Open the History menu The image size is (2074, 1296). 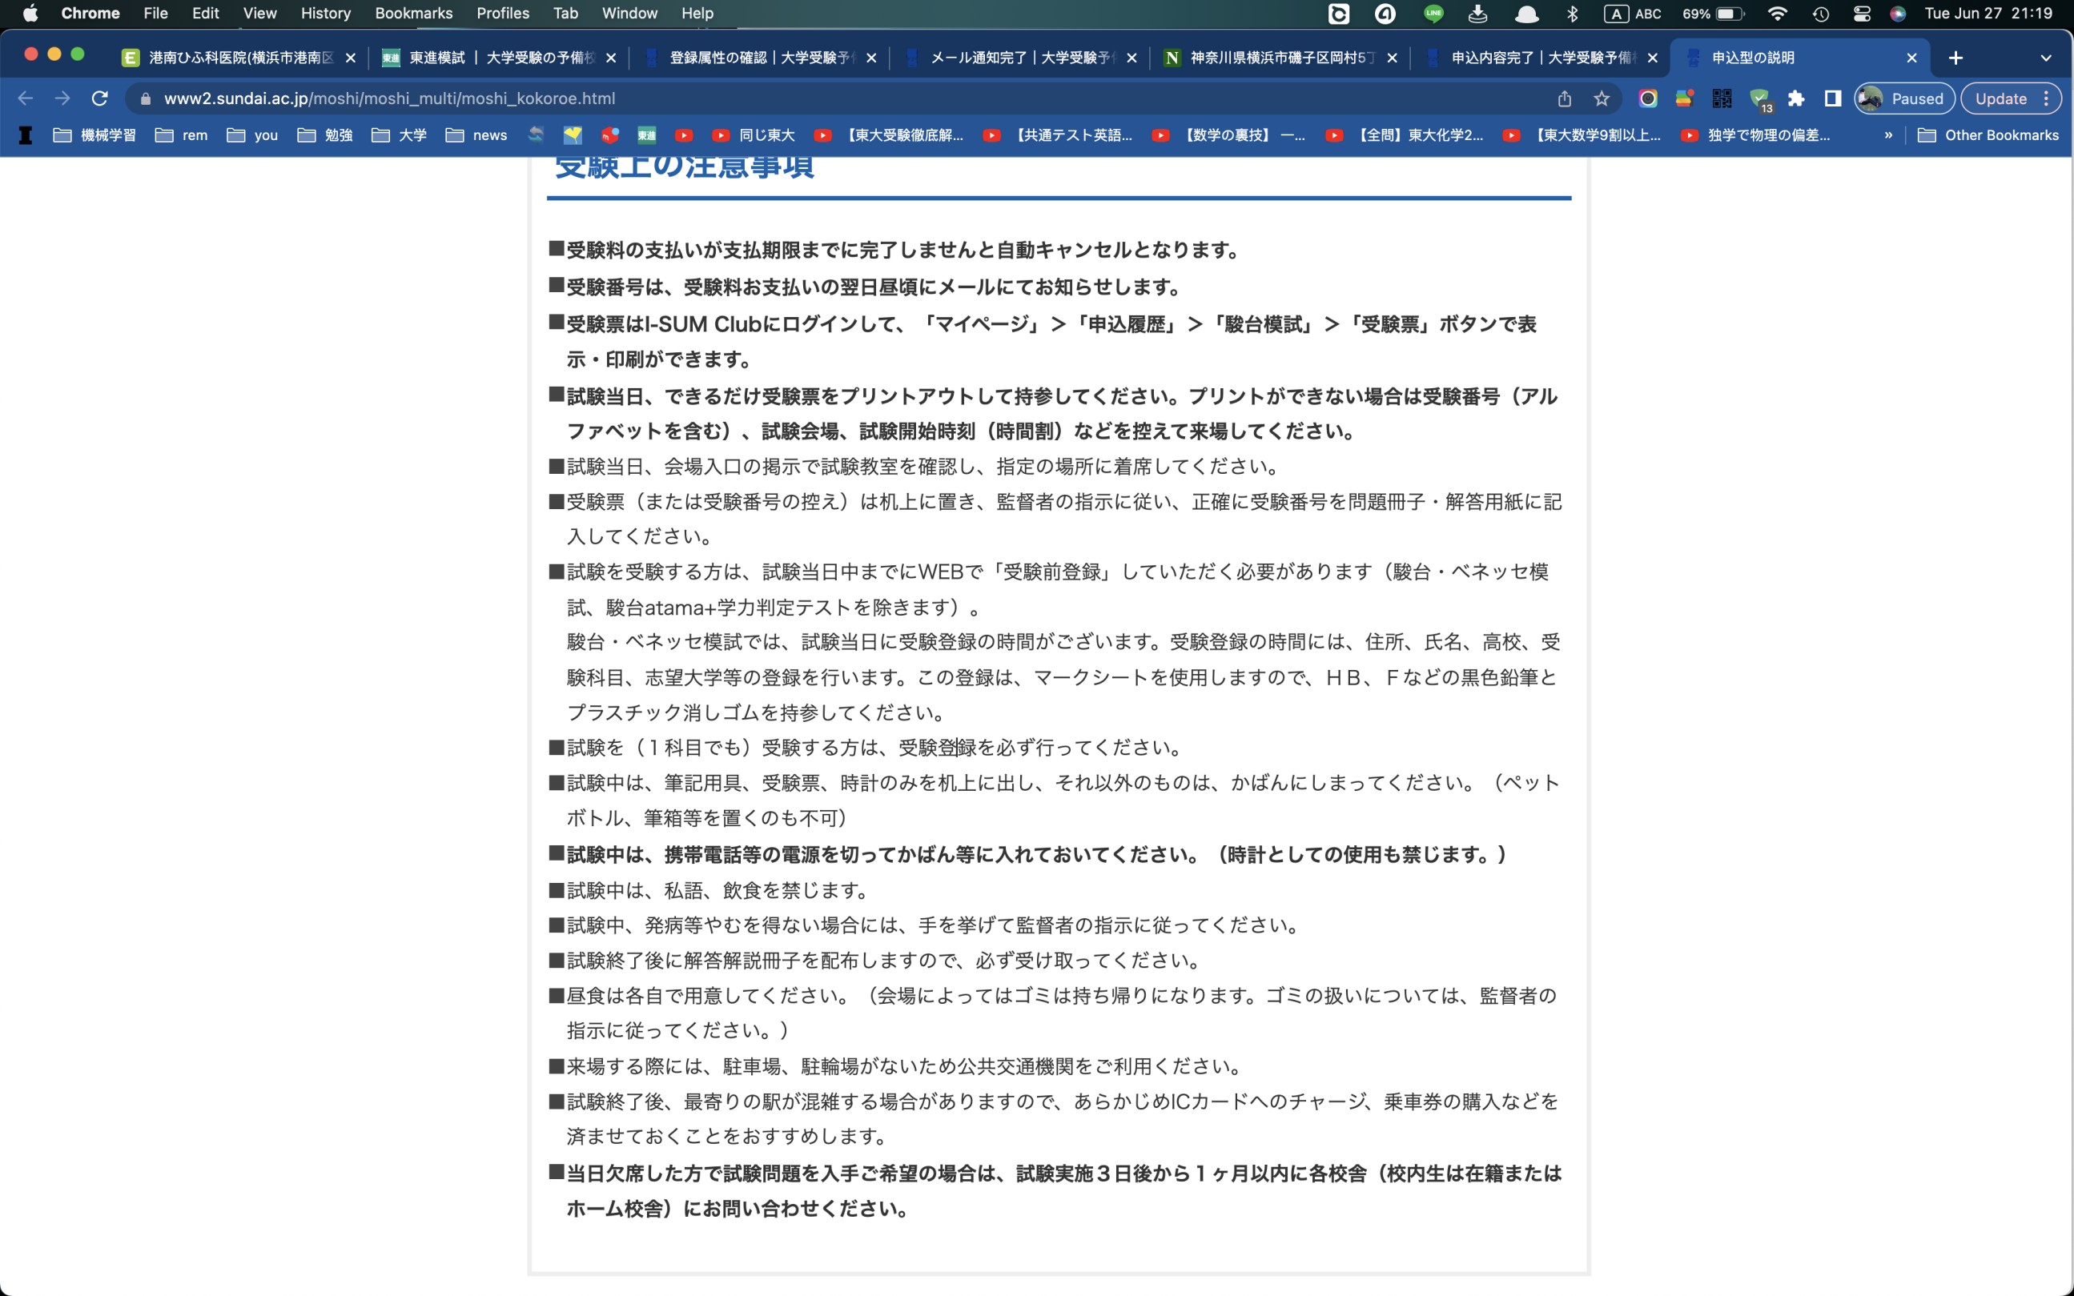tap(326, 13)
